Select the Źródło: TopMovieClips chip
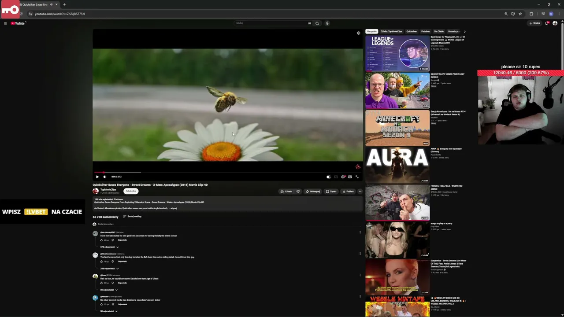This screenshot has height=317, width=564. [x=392, y=32]
